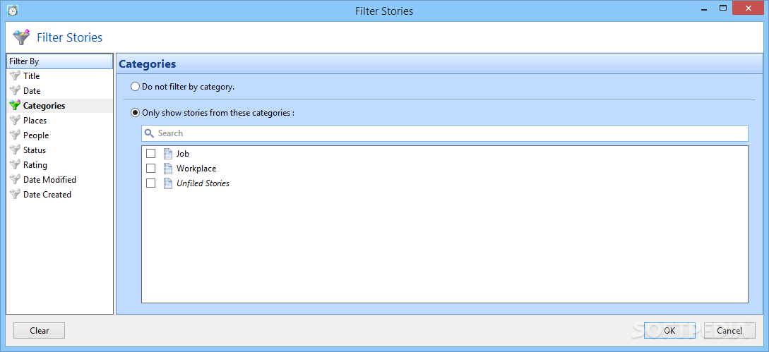Click the document icon next to Workplace
Image resolution: width=769 pixels, height=352 pixels.
point(168,169)
